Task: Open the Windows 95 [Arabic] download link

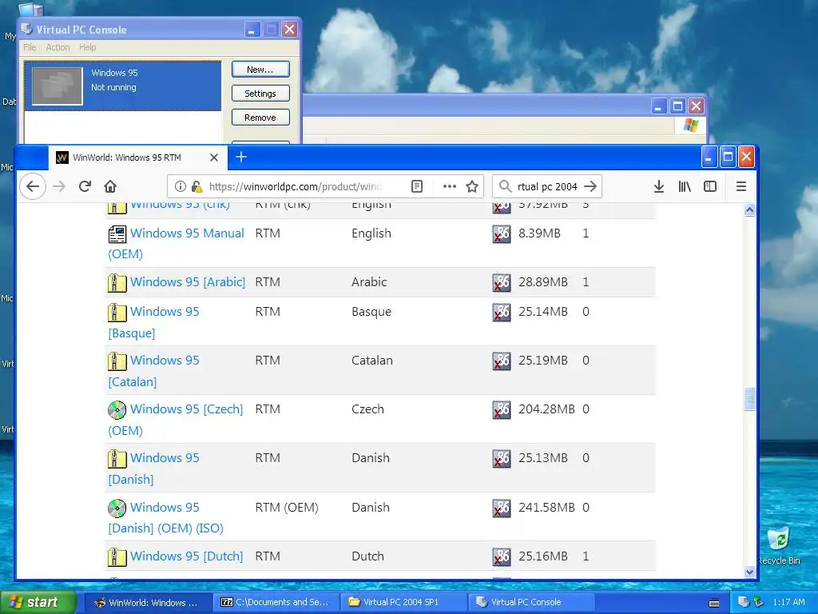Action: click(x=188, y=282)
